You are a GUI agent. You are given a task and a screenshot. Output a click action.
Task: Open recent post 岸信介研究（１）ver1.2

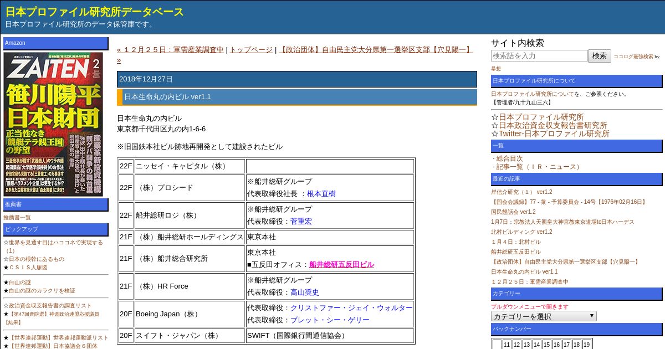(x=521, y=192)
